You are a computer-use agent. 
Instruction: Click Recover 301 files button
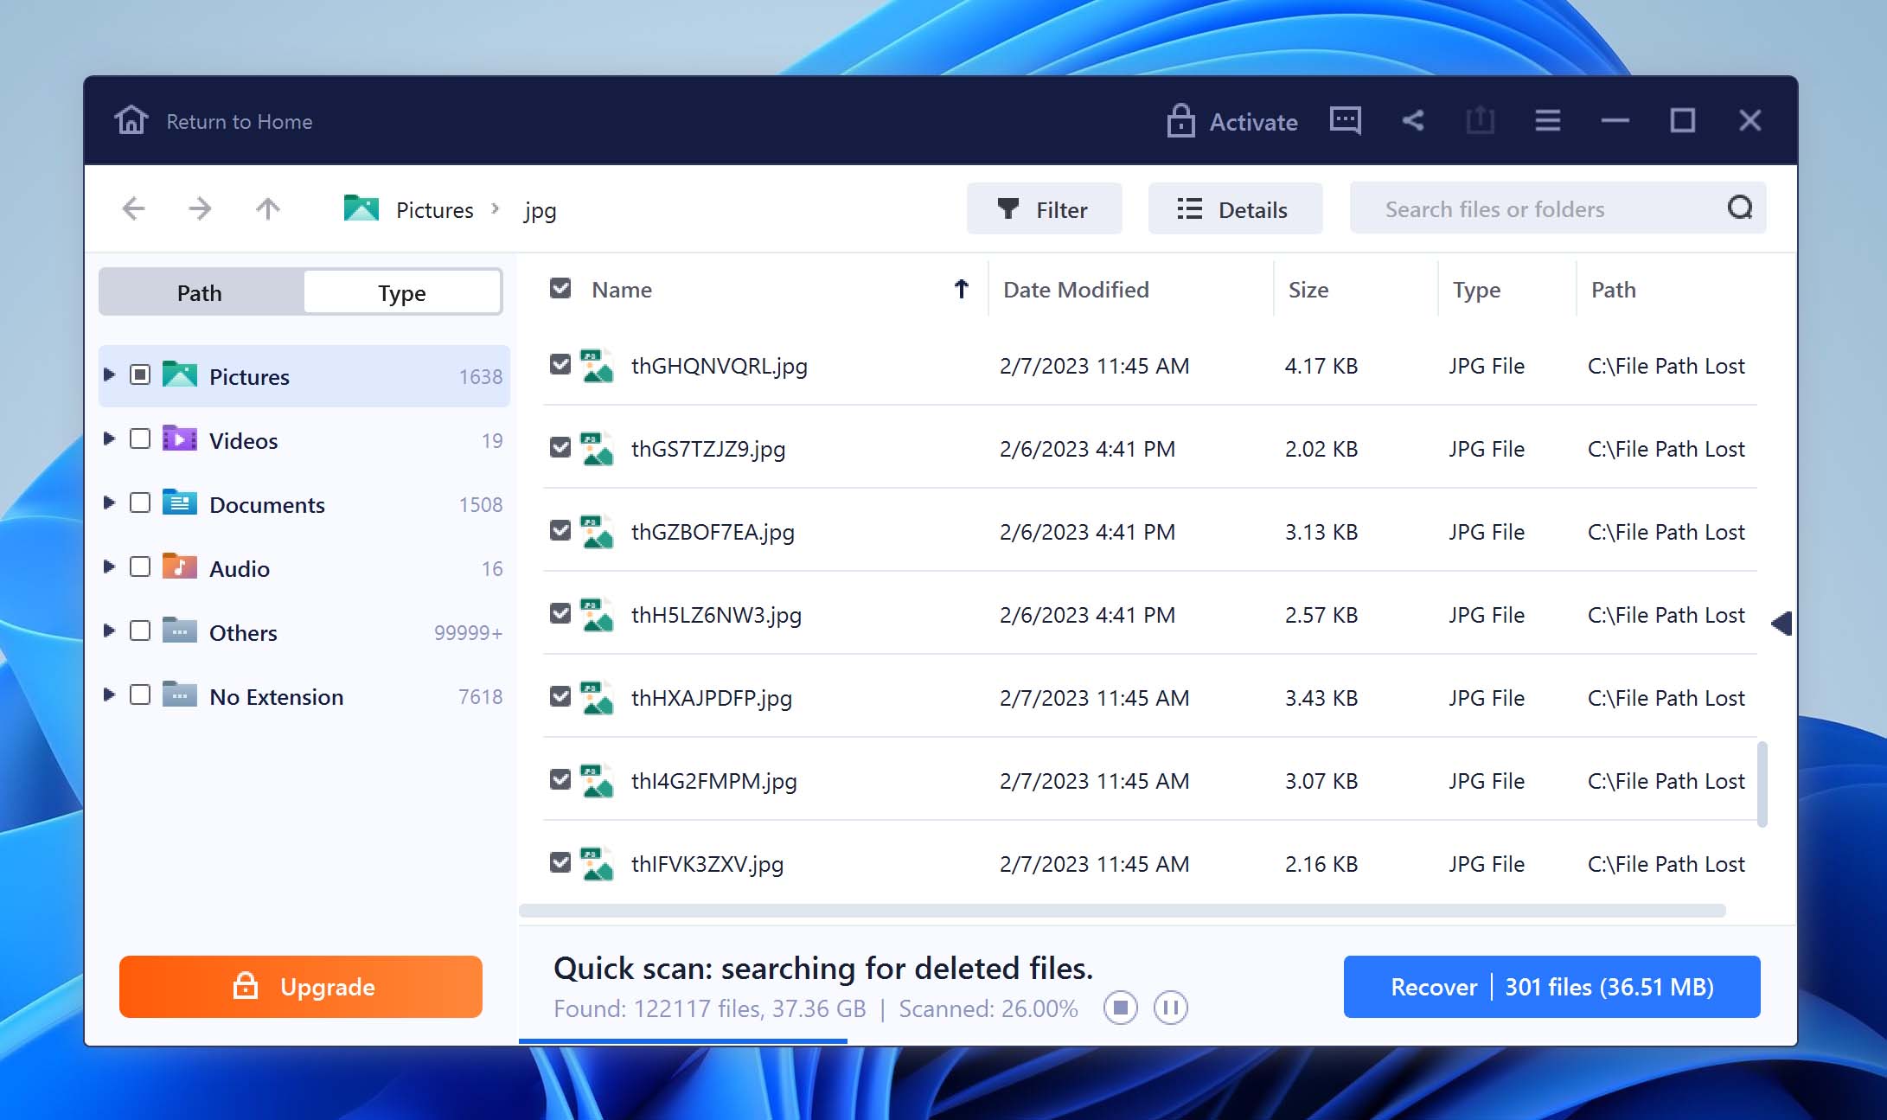click(x=1552, y=987)
